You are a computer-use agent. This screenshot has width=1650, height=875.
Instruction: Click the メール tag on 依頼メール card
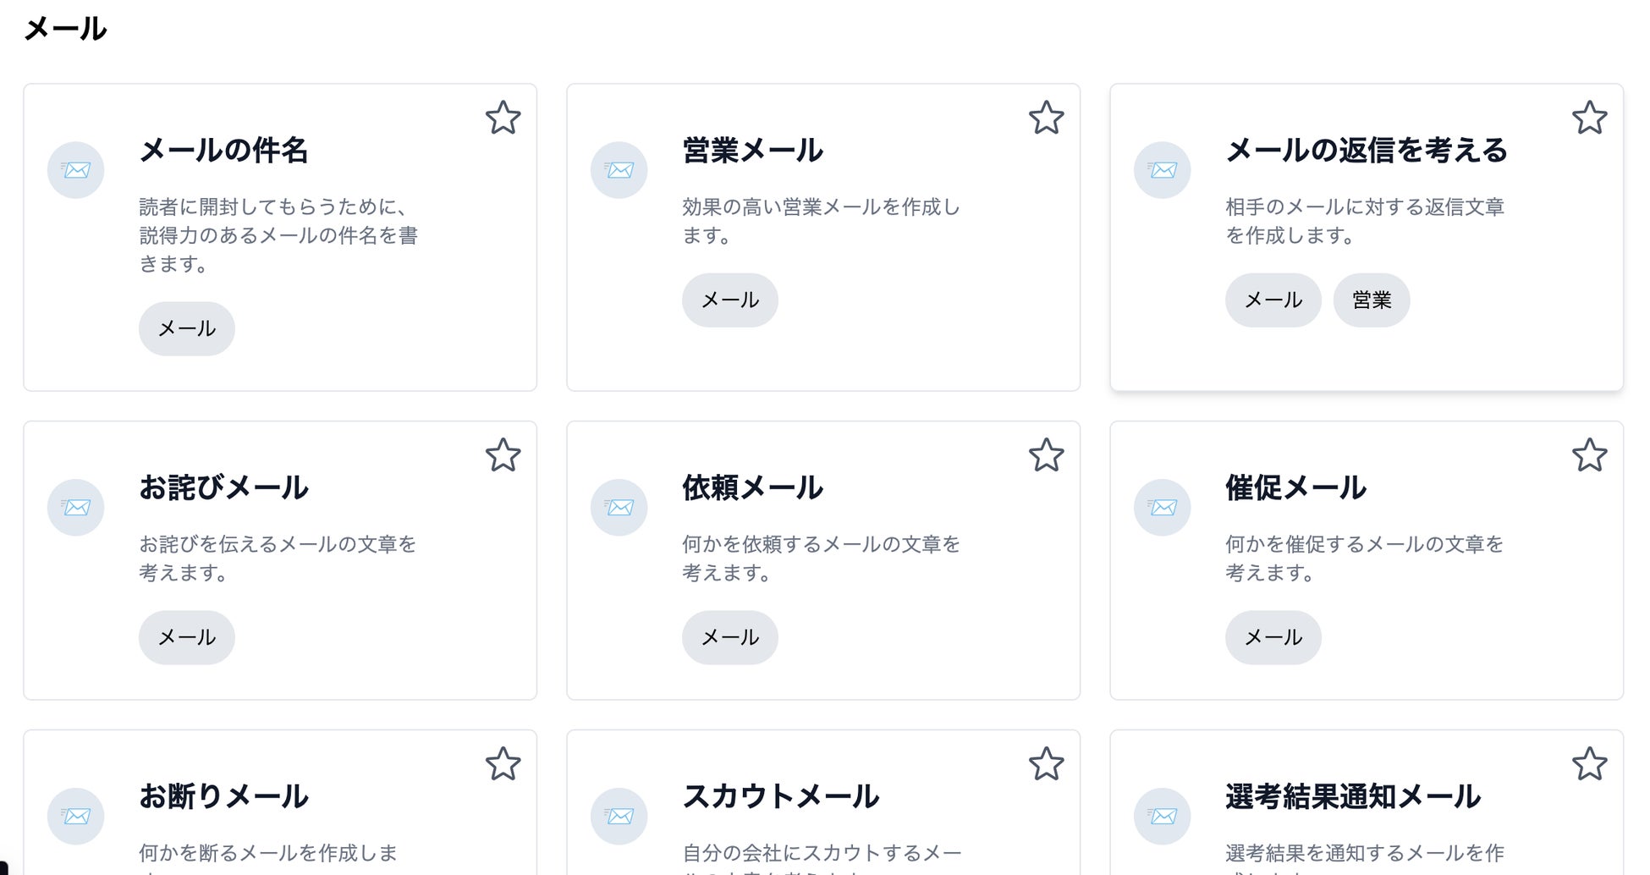pos(730,638)
